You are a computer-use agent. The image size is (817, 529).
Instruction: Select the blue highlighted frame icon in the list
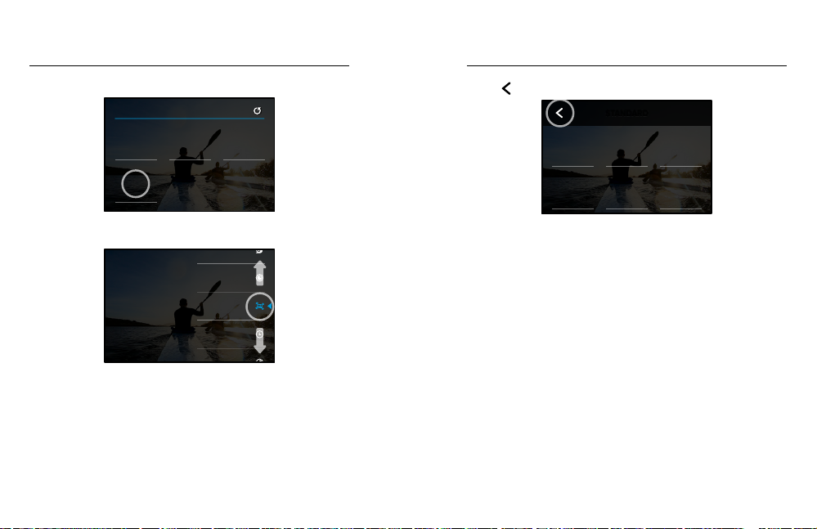pos(259,306)
